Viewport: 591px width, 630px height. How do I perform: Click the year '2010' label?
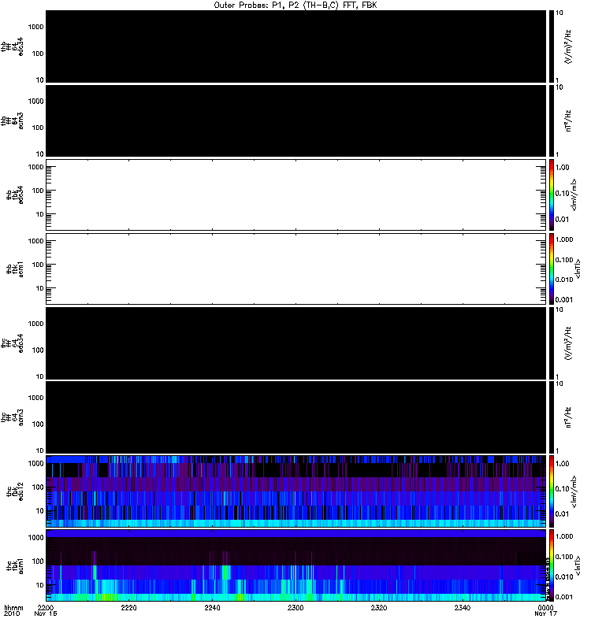(x=11, y=613)
